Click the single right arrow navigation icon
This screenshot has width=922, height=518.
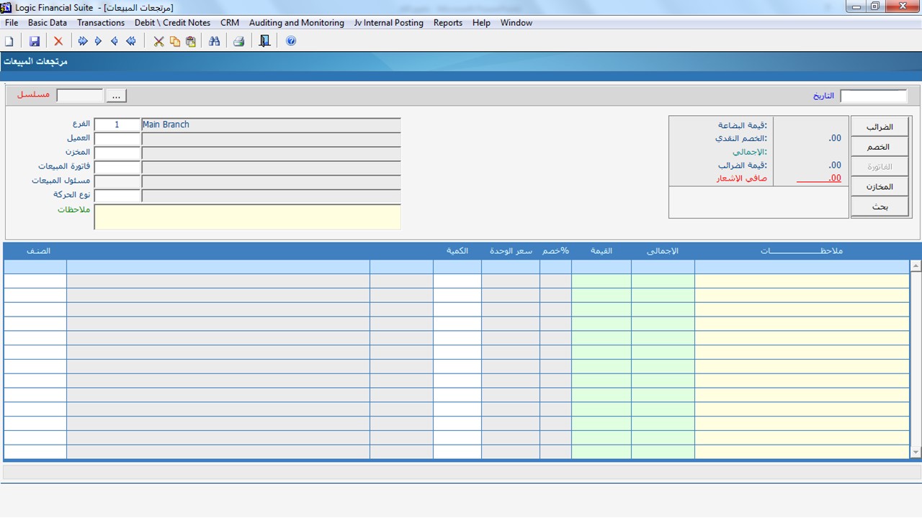[x=99, y=41]
